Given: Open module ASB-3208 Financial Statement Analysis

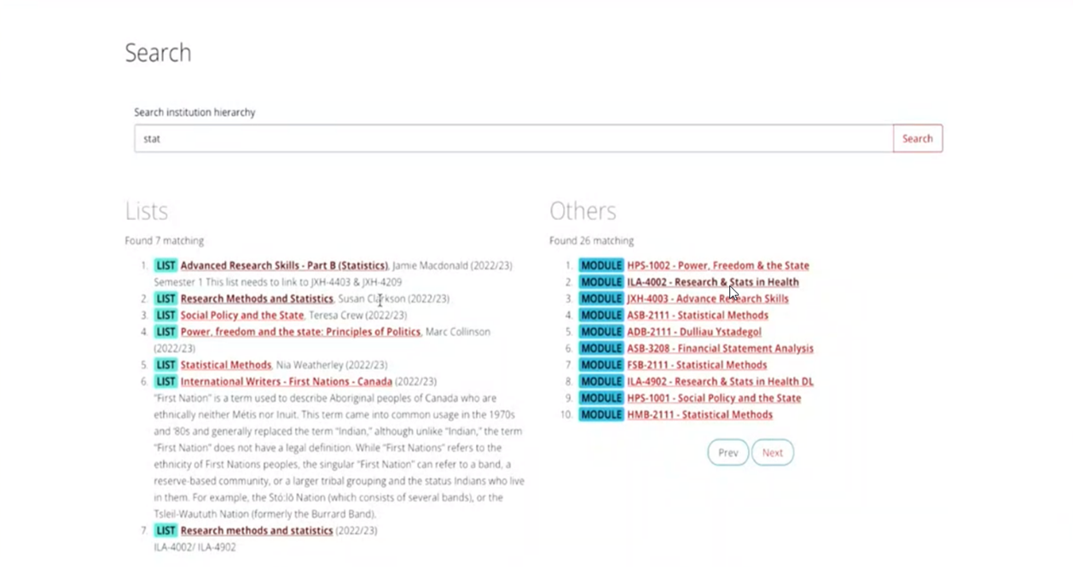Looking at the screenshot, I should click(x=720, y=349).
